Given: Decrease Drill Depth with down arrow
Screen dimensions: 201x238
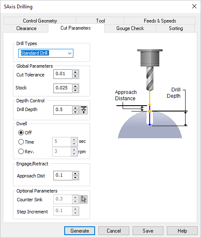Looking at the screenshot, I should [75, 112].
